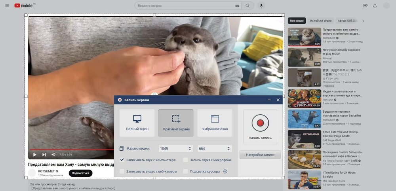Click top-middle selection resize handle

pyautogui.click(x=154, y=15)
